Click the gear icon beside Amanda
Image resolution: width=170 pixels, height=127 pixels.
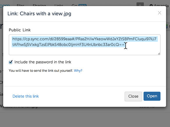click(151, 5)
